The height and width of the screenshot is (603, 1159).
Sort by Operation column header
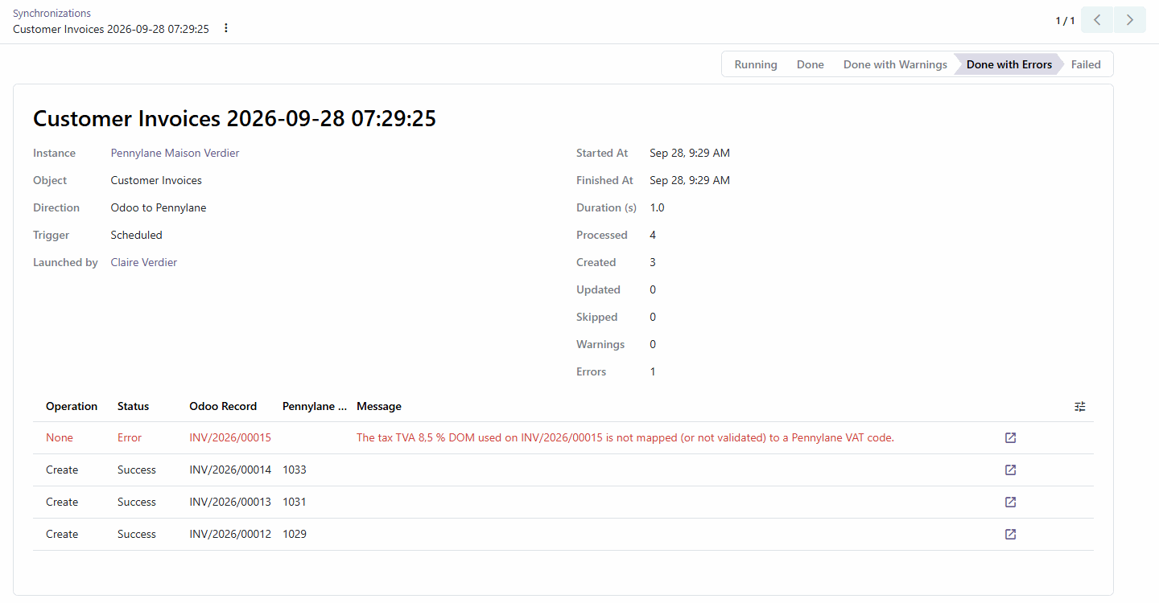pos(72,406)
